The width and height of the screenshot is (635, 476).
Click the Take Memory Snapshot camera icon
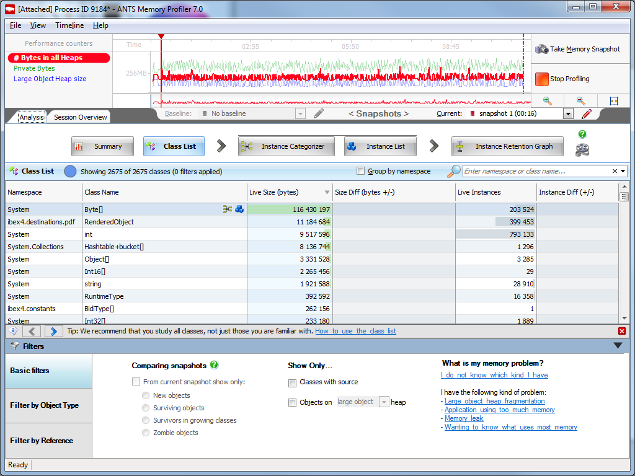click(541, 49)
